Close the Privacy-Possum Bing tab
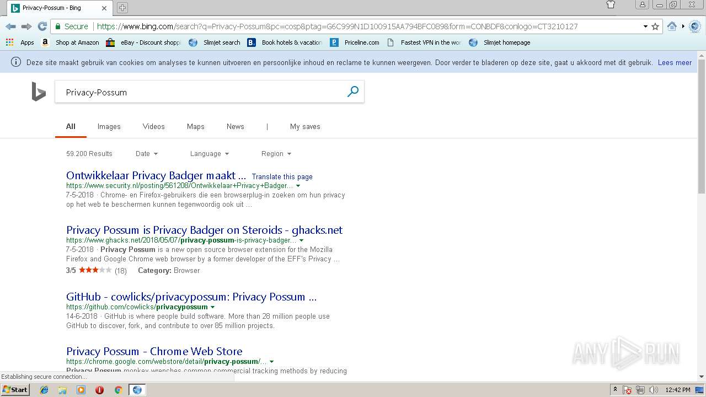Viewport: 706px width, 397px height. pyautogui.click(x=104, y=8)
